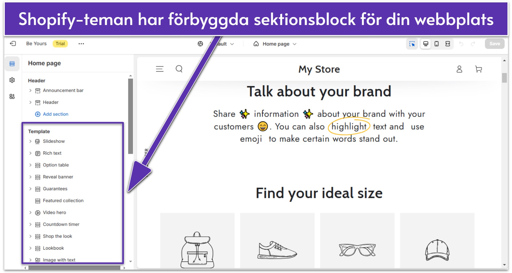Image resolution: width=512 pixels, height=273 pixels.
Task: Switch to desktop preview
Action: tap(426, 44)
